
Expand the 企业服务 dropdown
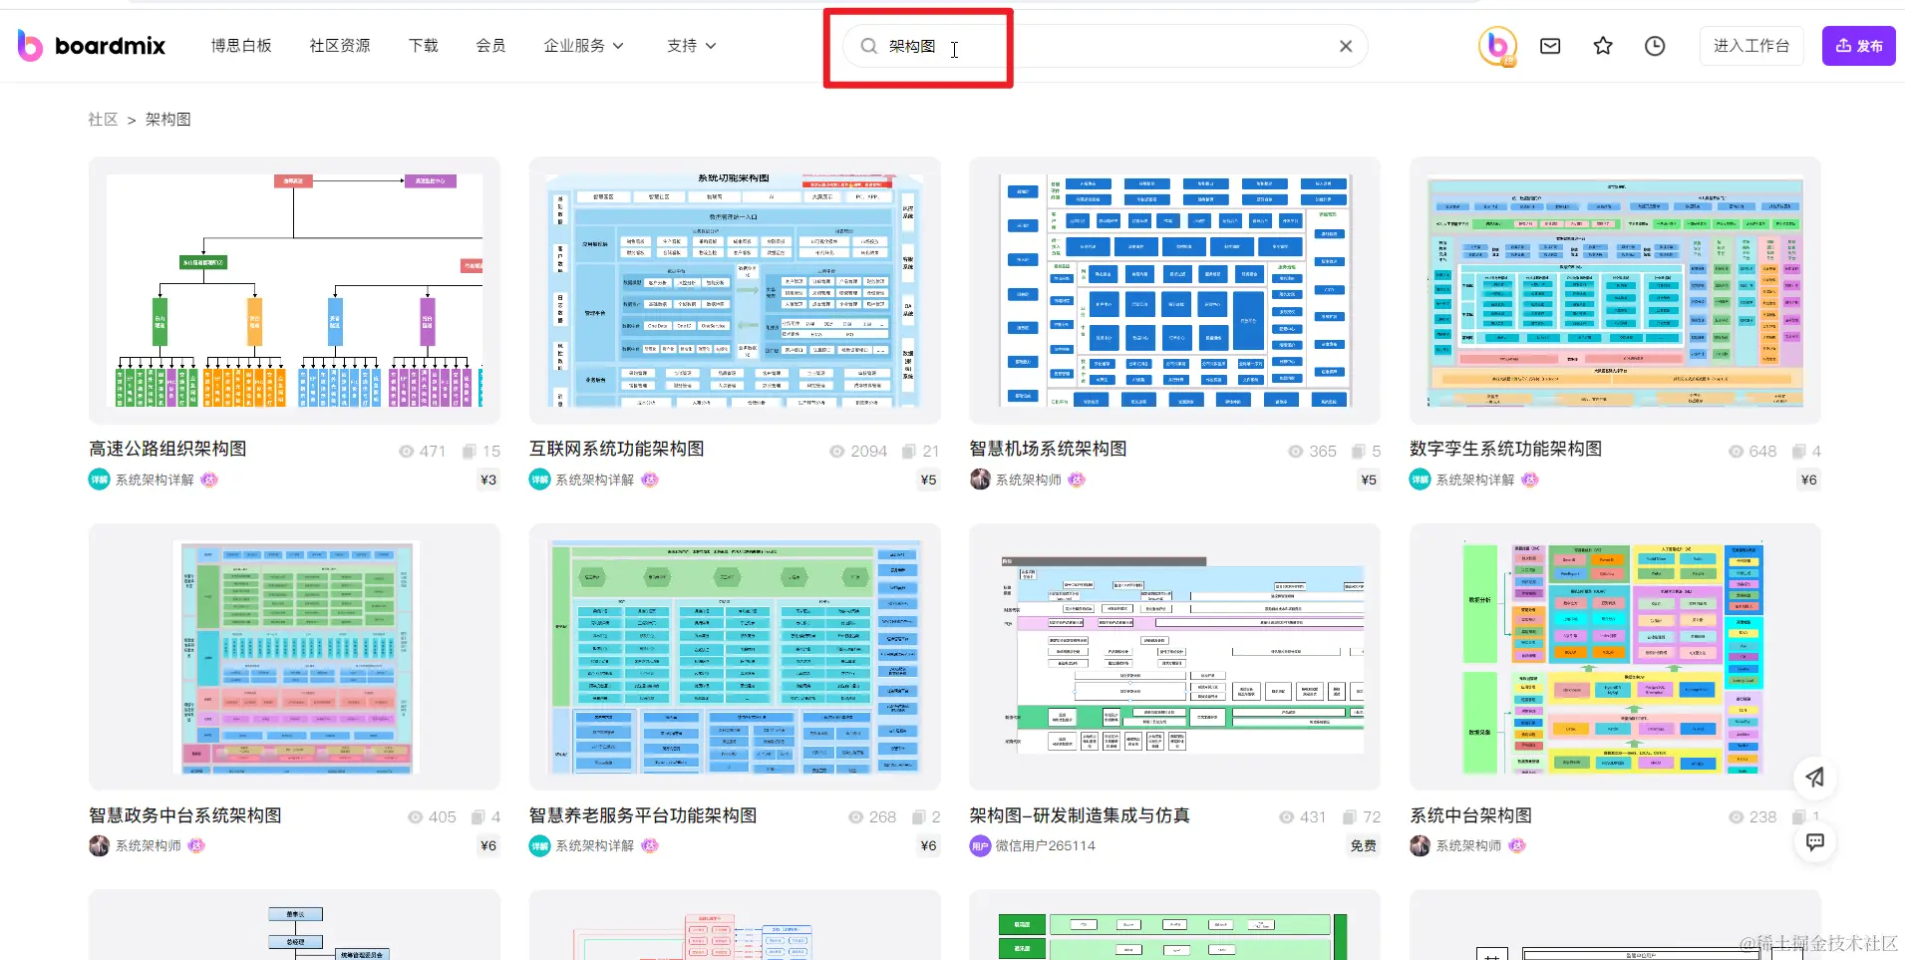(x=584, y=46)
